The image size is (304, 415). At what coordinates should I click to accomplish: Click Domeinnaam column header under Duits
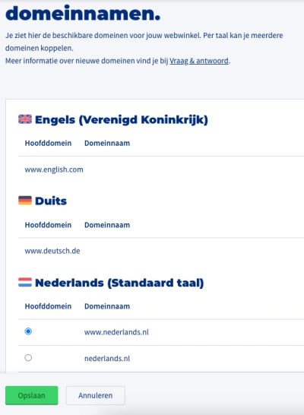(x=107, y=225)
